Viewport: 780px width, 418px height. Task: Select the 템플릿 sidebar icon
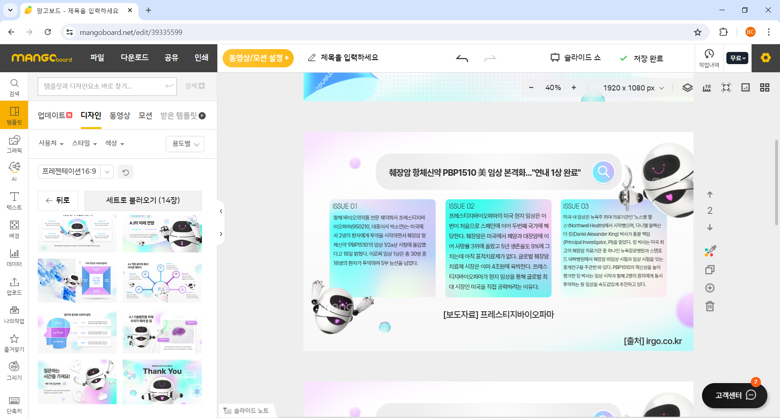coord(14,115)
